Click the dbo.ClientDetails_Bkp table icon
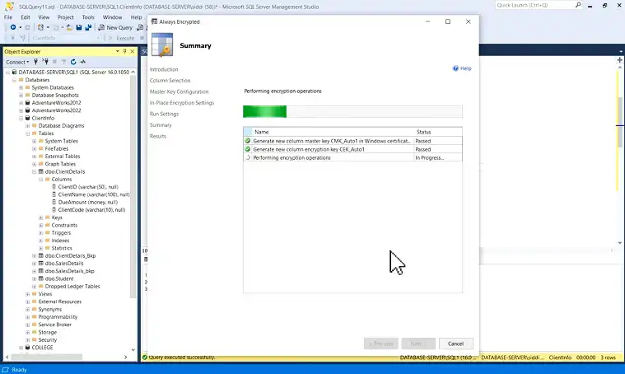Image resolution: width=625 pixels, height=374 pixels. pyautogui.click(x=40, y=256)
